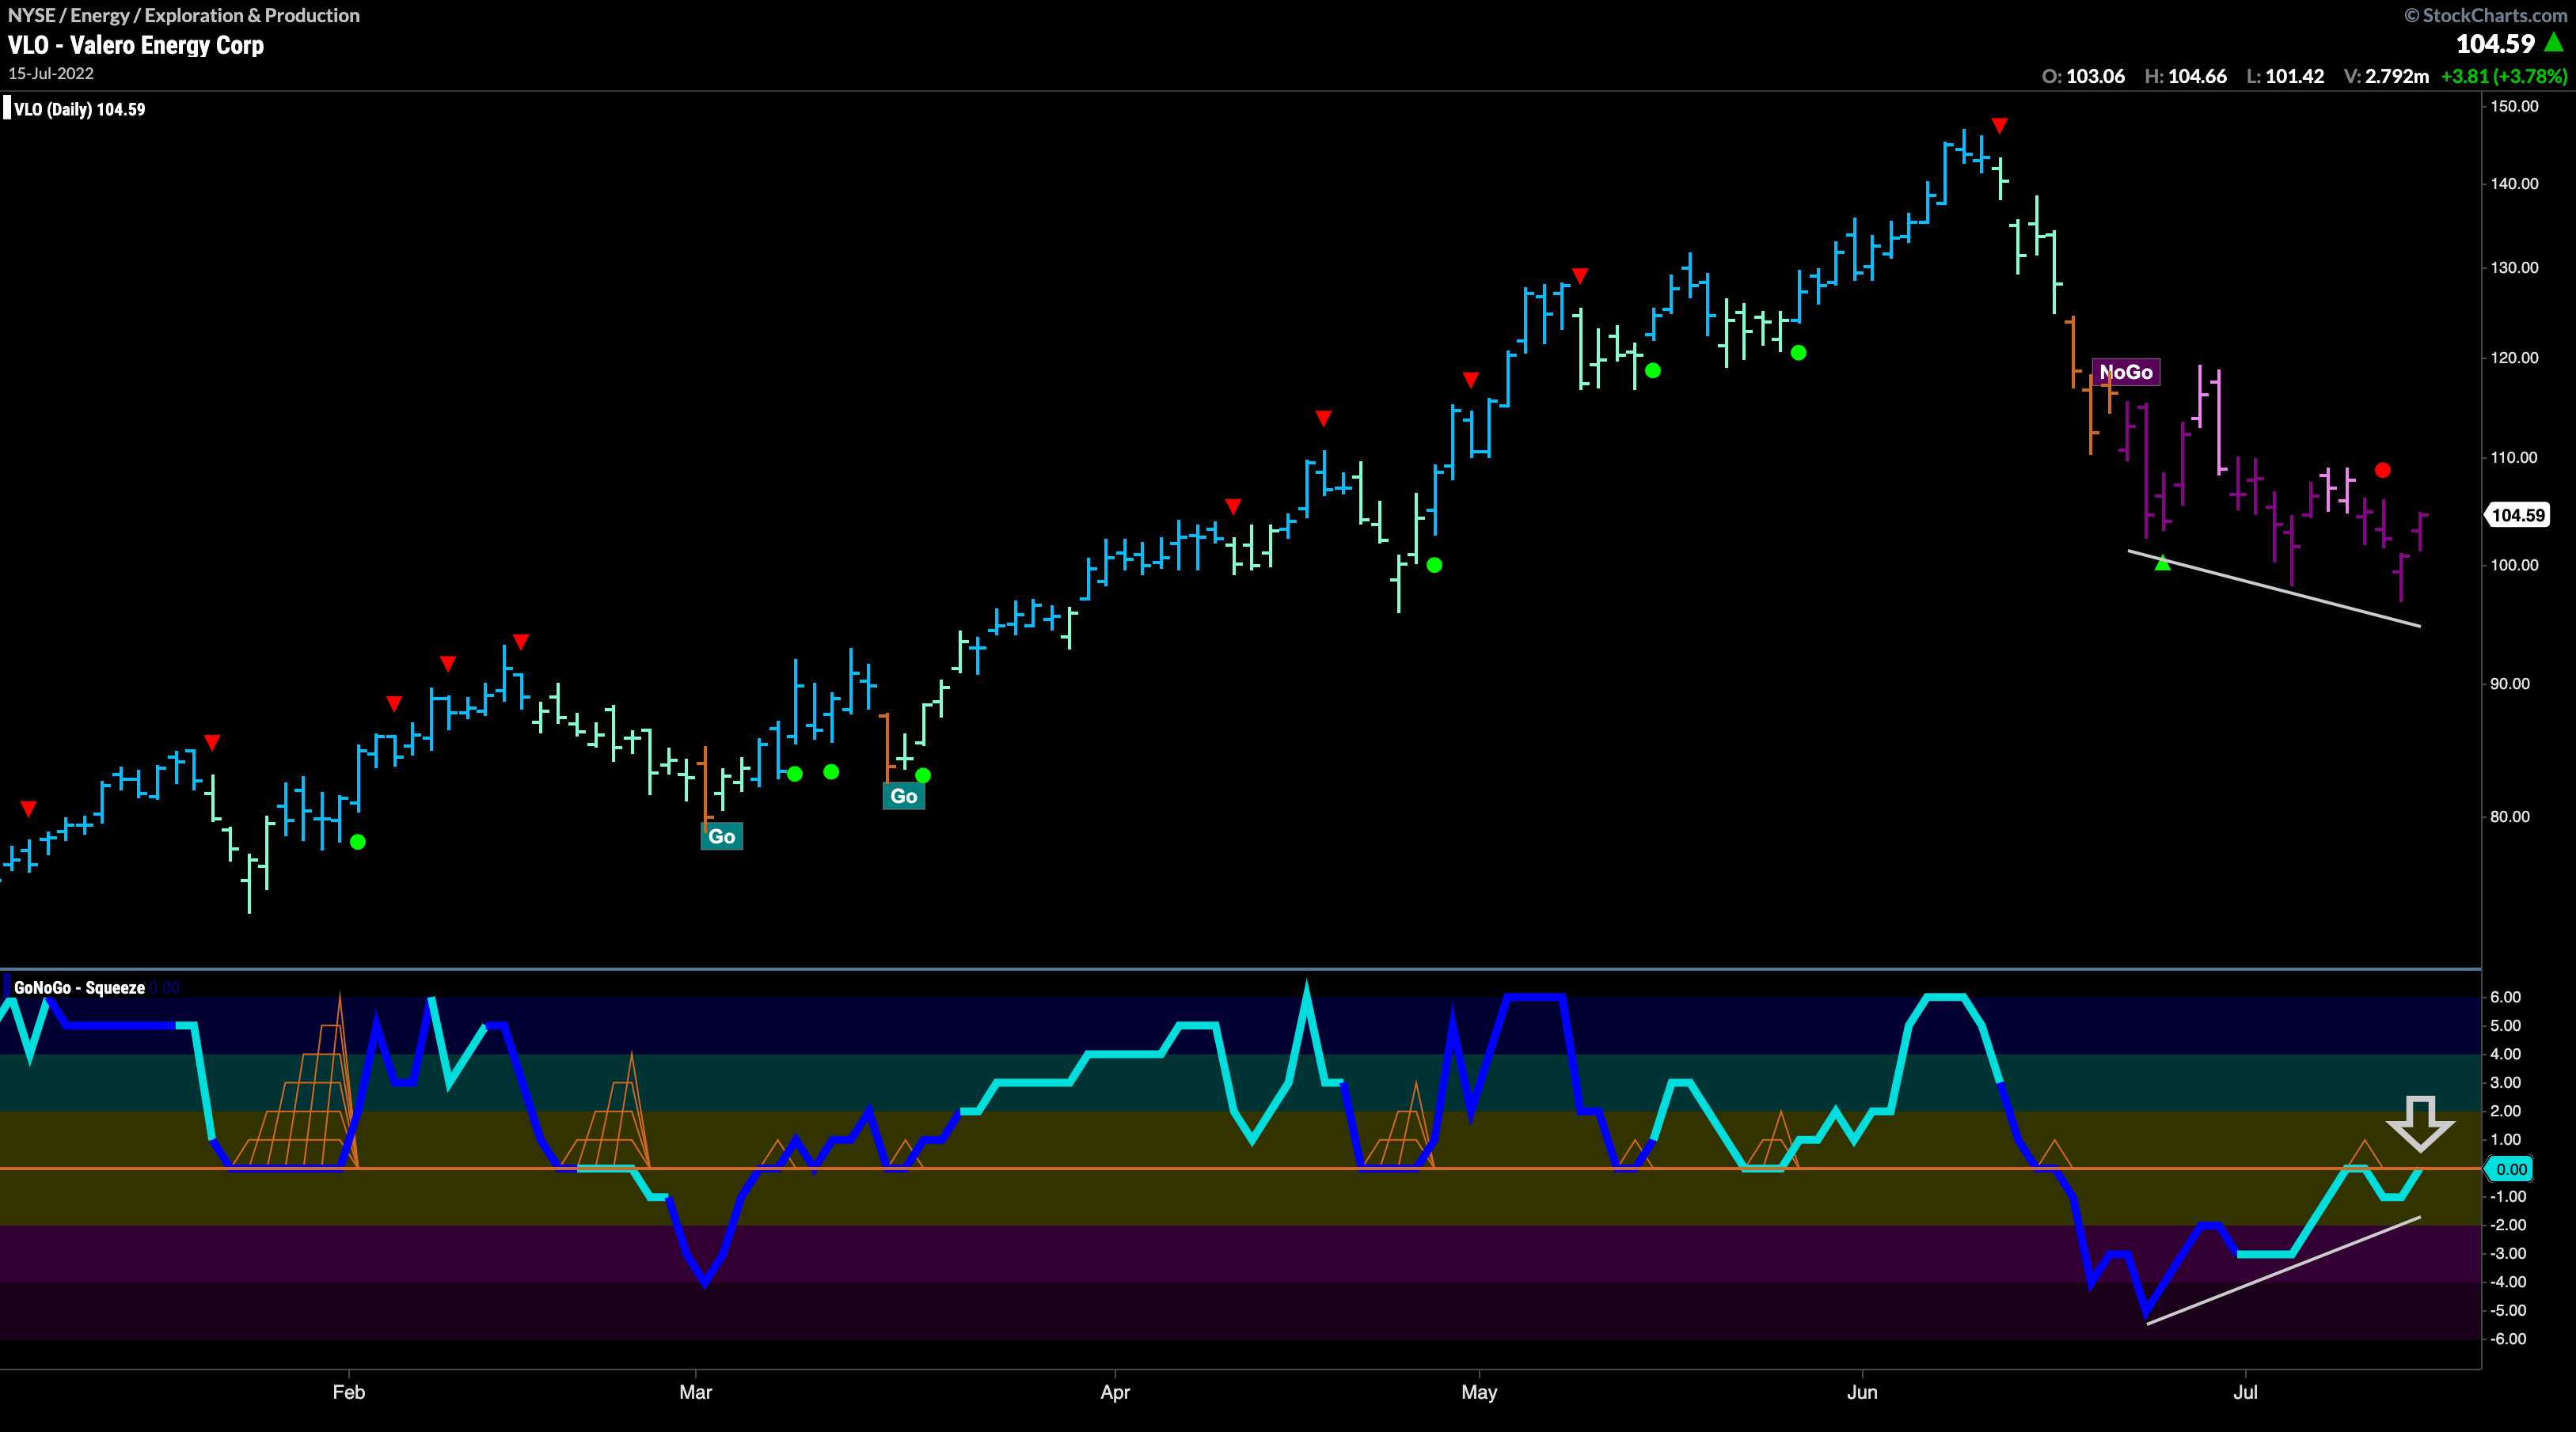Click the red triangle at far-left January bars

(x=28, y=809)
